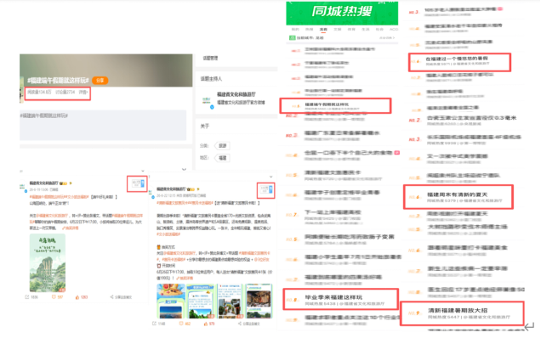Click the #福建端午假期就这样玩# banner title
Screen dimensions: 541x338
click(59, 81)
